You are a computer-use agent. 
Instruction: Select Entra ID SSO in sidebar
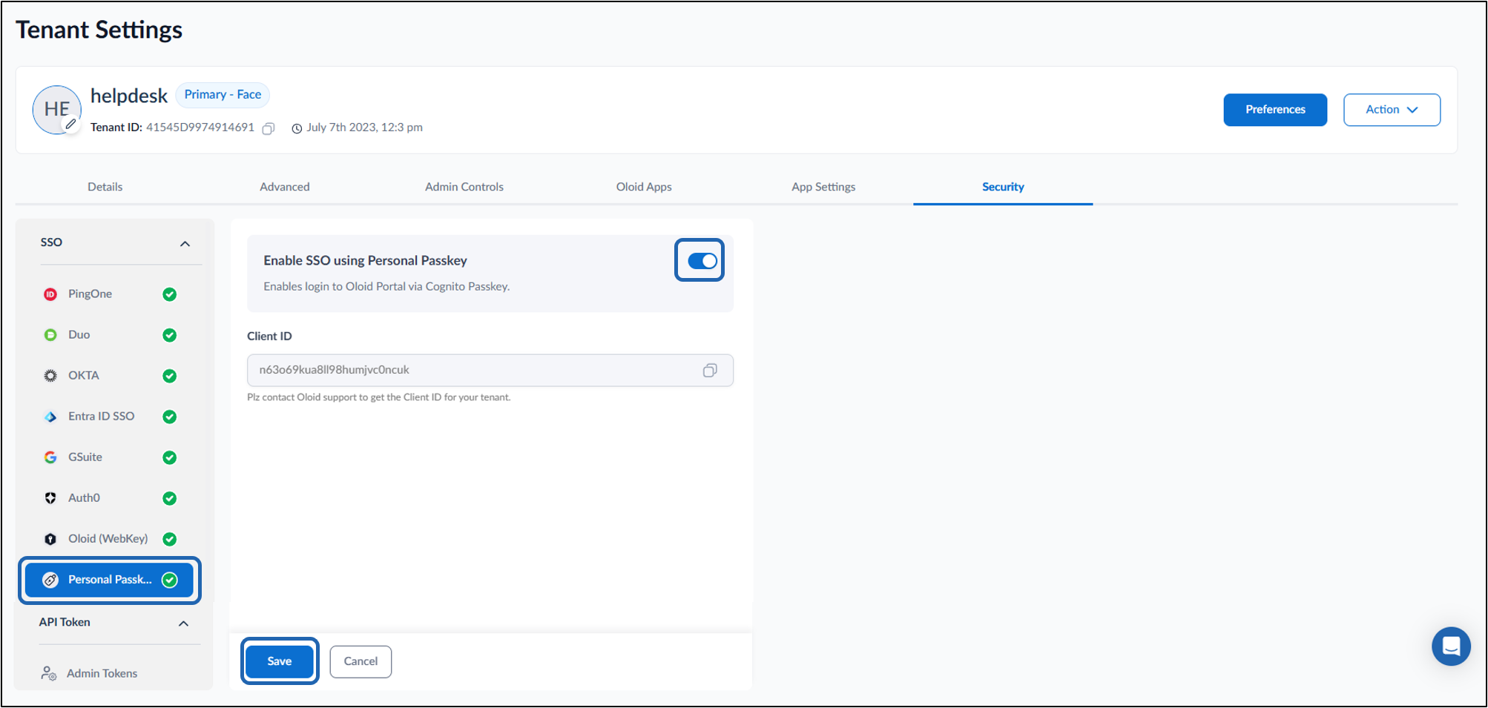click(110, 417)
